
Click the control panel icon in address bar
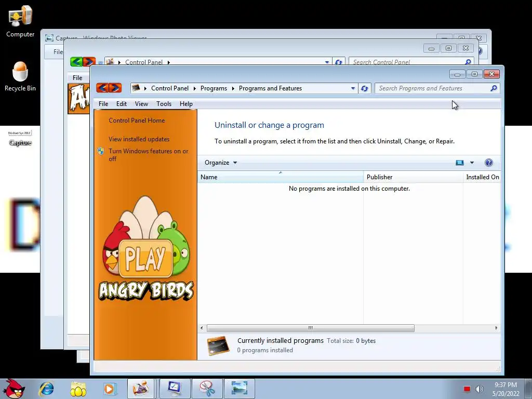click(x=136, y=88)
